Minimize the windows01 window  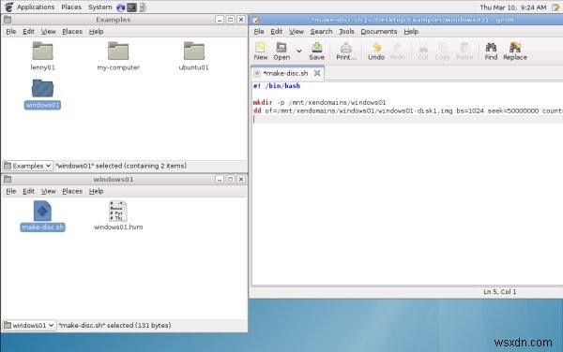click(x=220, y=179)
